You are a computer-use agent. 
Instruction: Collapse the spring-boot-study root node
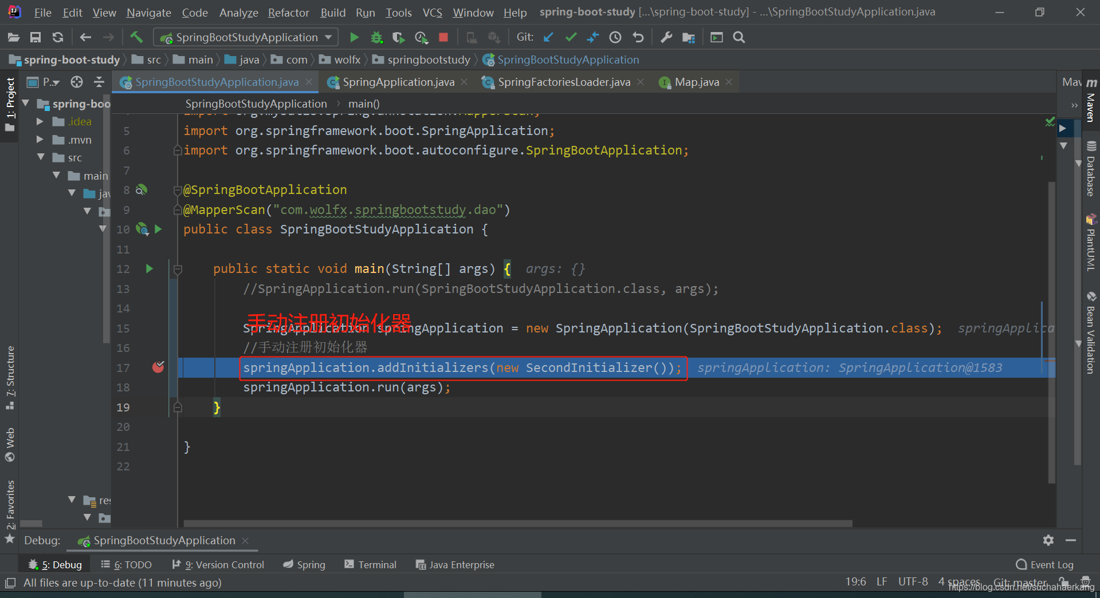coord(25,103)
